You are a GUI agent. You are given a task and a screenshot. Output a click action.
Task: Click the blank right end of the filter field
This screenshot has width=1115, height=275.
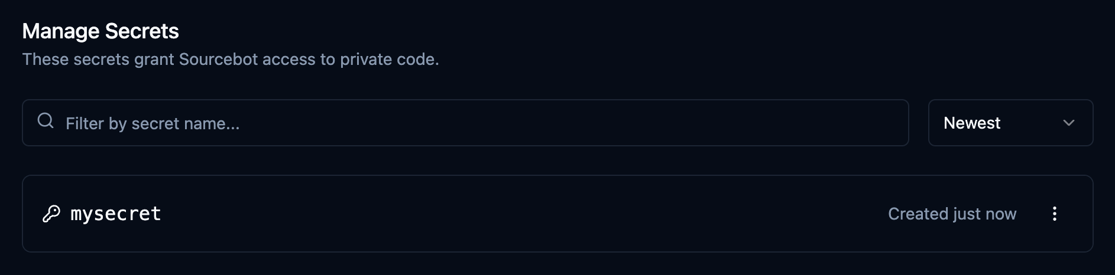point(828,123)
